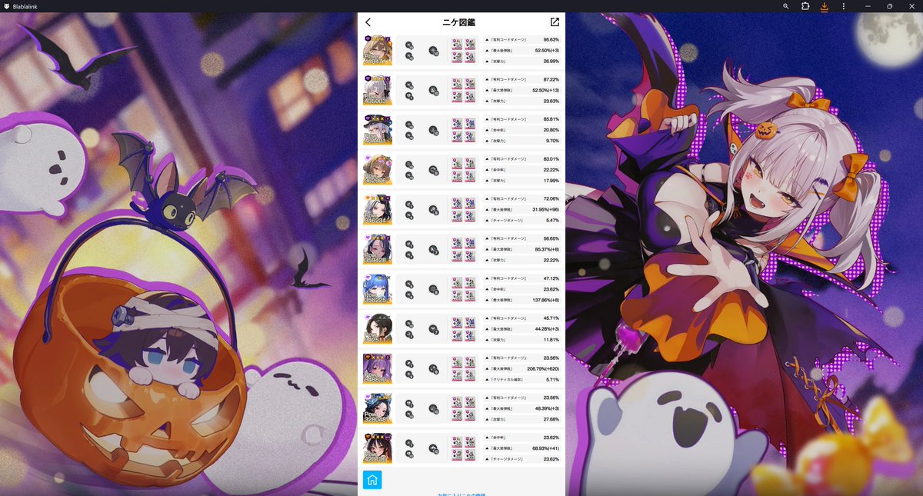This screenshot has width=923, height=496.
Task: Select the 攻撃力 11.81% stat
Action: pos(522,340)
